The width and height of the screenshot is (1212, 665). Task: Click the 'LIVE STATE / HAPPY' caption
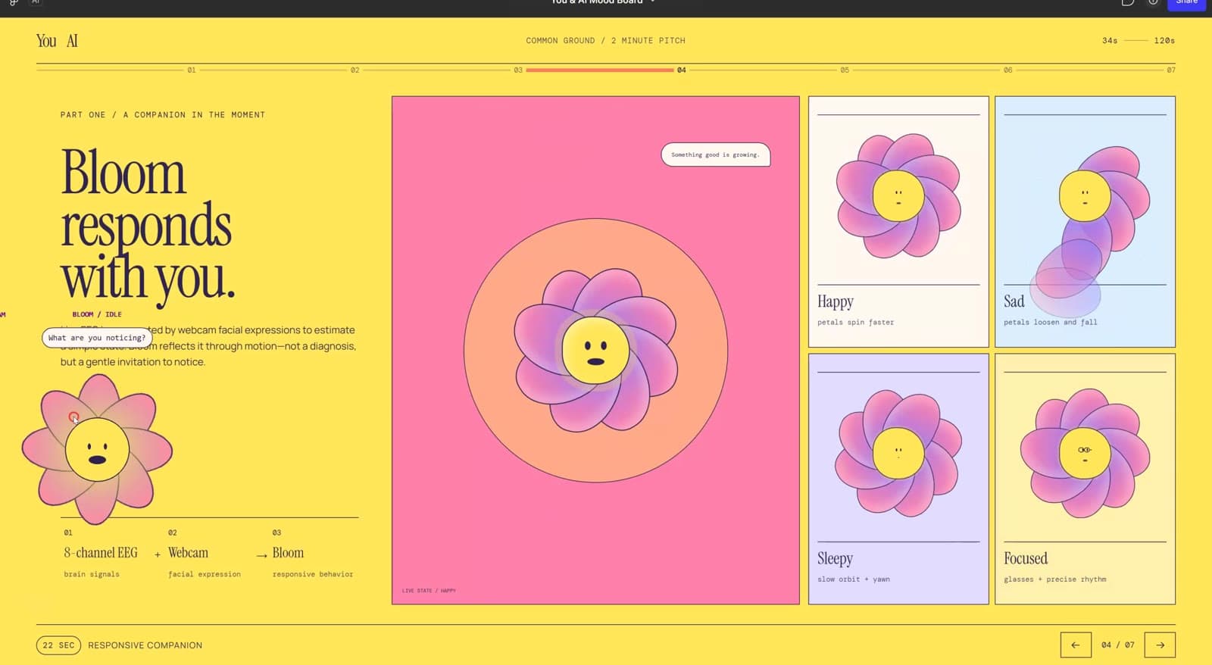click(x=429, y=591)
